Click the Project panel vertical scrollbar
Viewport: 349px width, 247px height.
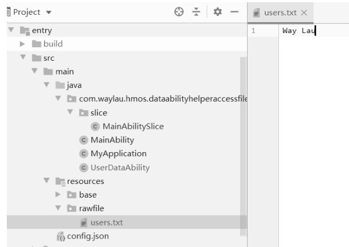pos(244,142)
